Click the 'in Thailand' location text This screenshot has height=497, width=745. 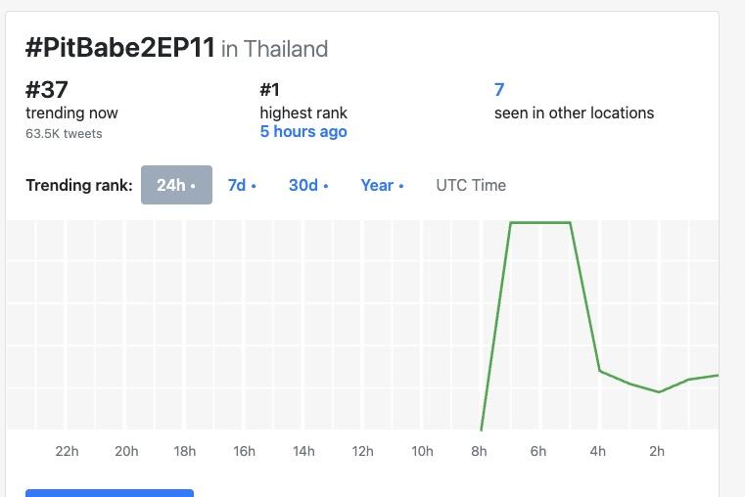click(x=275, y=49)
